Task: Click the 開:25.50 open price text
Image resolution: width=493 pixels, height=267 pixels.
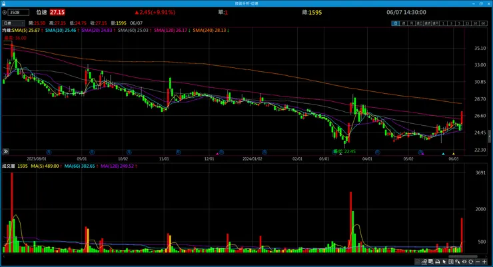Action: click(x=37, y=23)
